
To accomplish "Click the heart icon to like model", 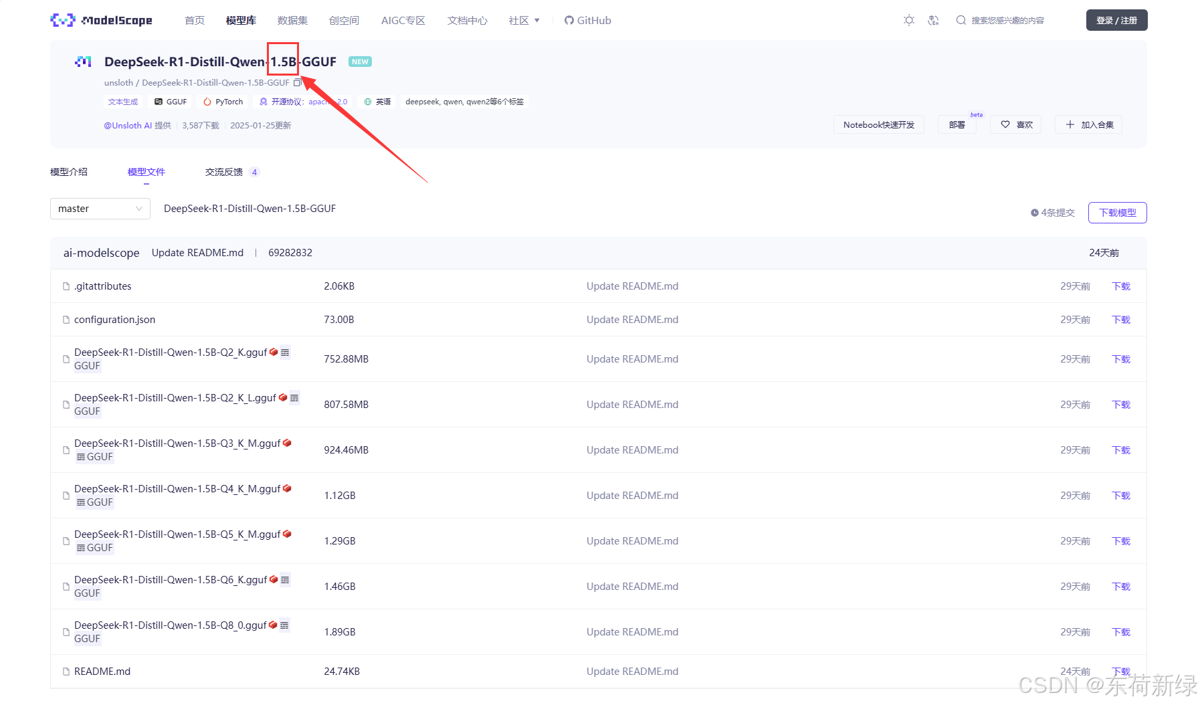I will 1005,124.
